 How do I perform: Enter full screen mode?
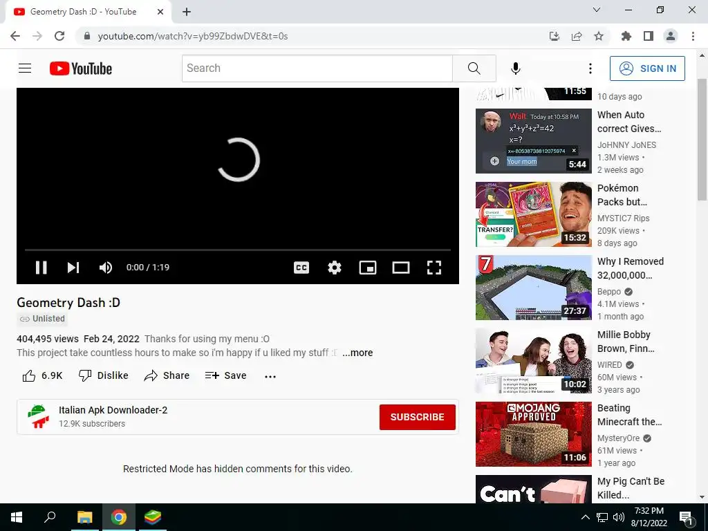click(x=434, y=268)
